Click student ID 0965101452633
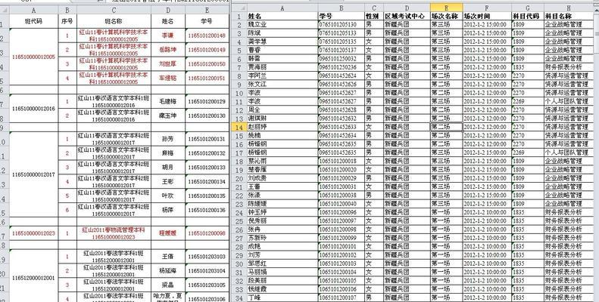The image size is (599, 302). tap(341, 127)
